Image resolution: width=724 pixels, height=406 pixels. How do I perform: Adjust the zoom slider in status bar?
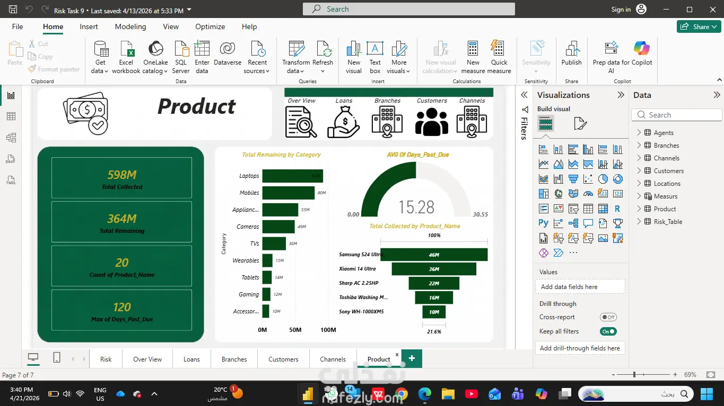(x=634, y=375)
